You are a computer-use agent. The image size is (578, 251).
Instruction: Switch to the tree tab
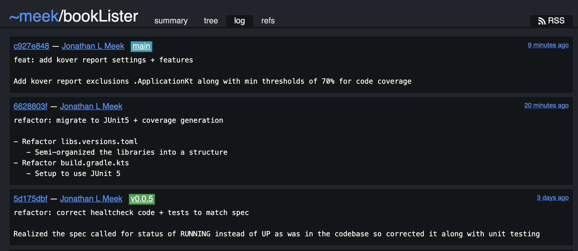coord(211,21)
